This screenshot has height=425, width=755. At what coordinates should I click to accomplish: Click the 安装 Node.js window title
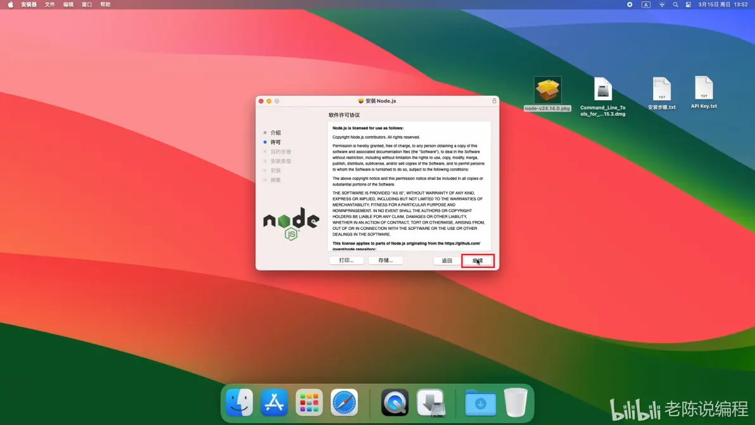pyautogui.click(x=381, y=101)
